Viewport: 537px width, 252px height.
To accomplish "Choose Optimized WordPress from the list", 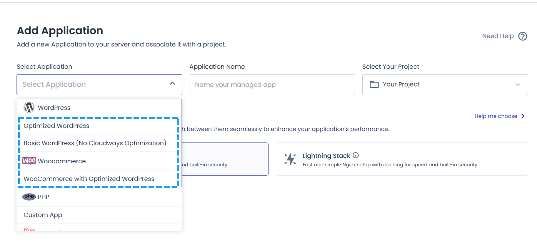I will tap(99, 126).
